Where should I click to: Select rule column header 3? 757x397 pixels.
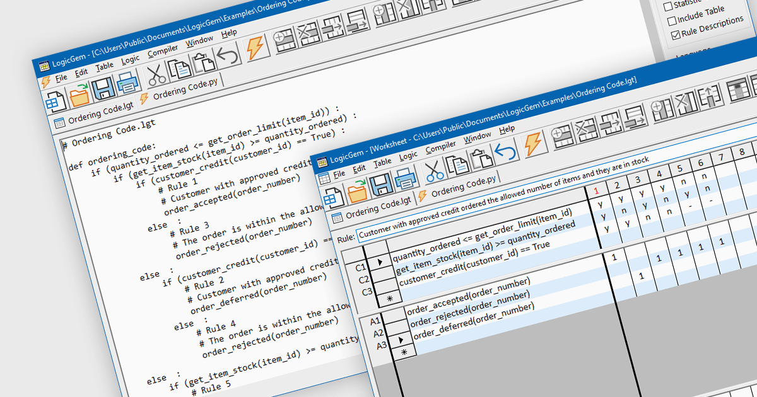click(638, 178)
